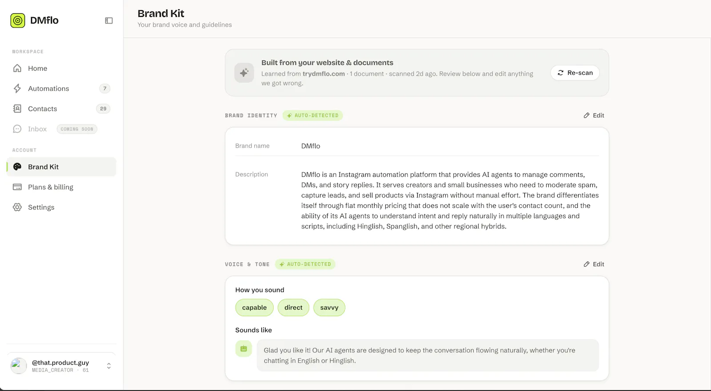
Task: Click the Automations lightning bolt icon
Action: (17, 88)
